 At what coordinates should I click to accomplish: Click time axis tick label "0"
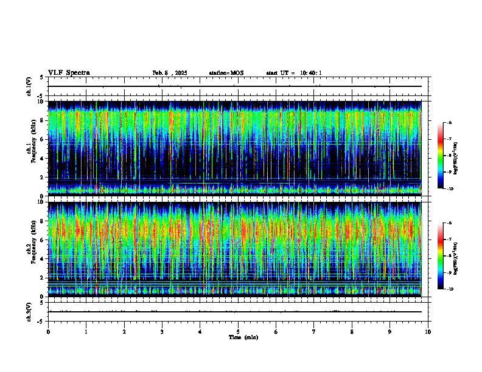pos(48,332)
